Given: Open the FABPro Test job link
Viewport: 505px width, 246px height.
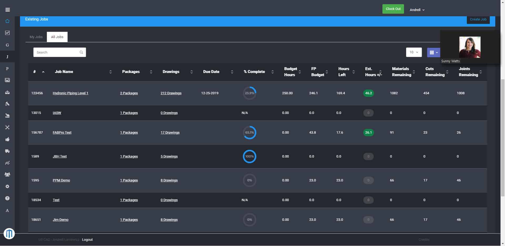Looking at the screenshot, I should 62,133.
